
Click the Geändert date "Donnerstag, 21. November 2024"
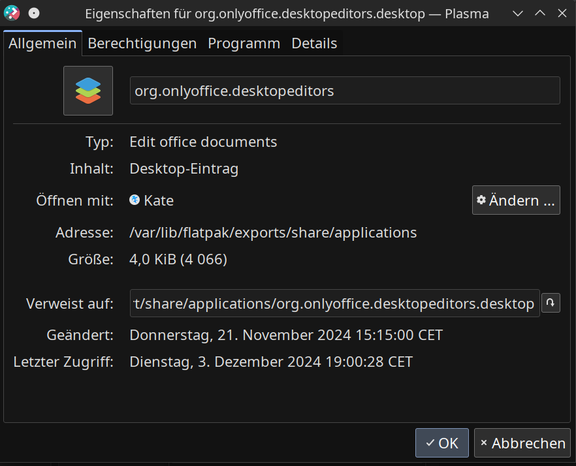click(x=240, y=335)
